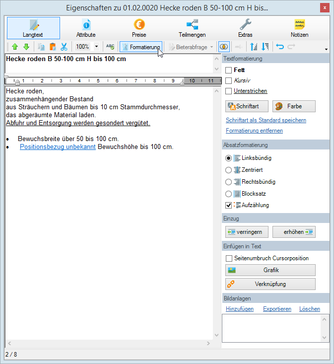Click the Formatierung entfernen link
Image resolution: width=334 pixels, height=364 pixels.
pos(254,131)
